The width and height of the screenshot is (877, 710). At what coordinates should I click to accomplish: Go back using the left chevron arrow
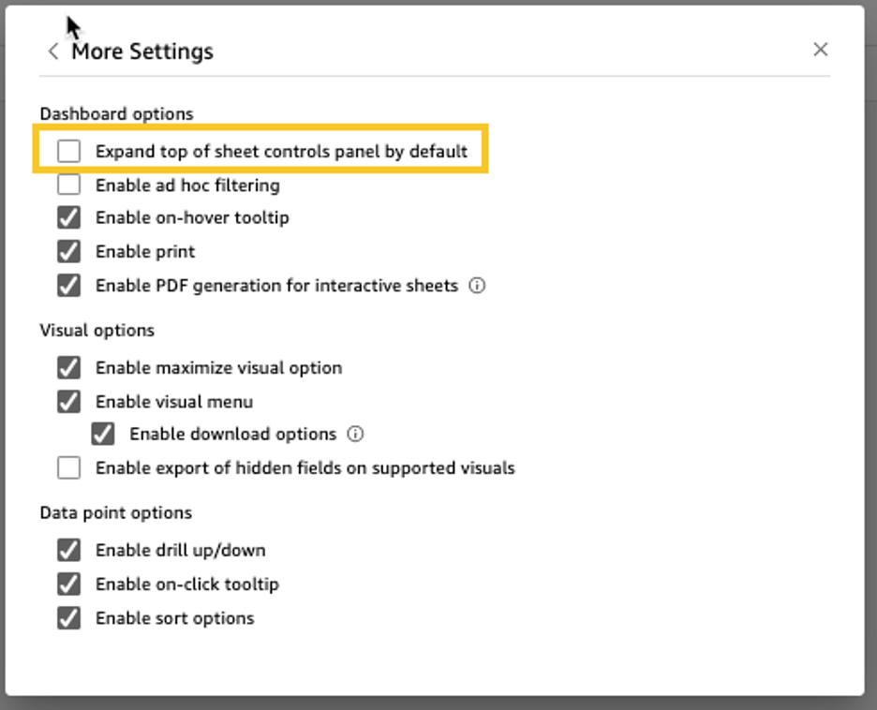[x=53, y=52]
